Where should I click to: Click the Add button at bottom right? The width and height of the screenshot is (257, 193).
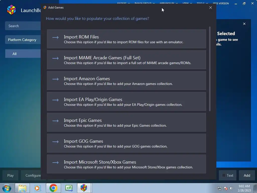(x=247, y=175)
